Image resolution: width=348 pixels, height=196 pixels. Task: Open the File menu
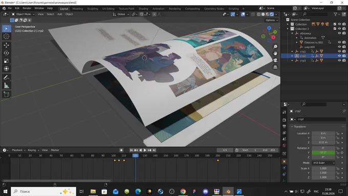point(10,8)
